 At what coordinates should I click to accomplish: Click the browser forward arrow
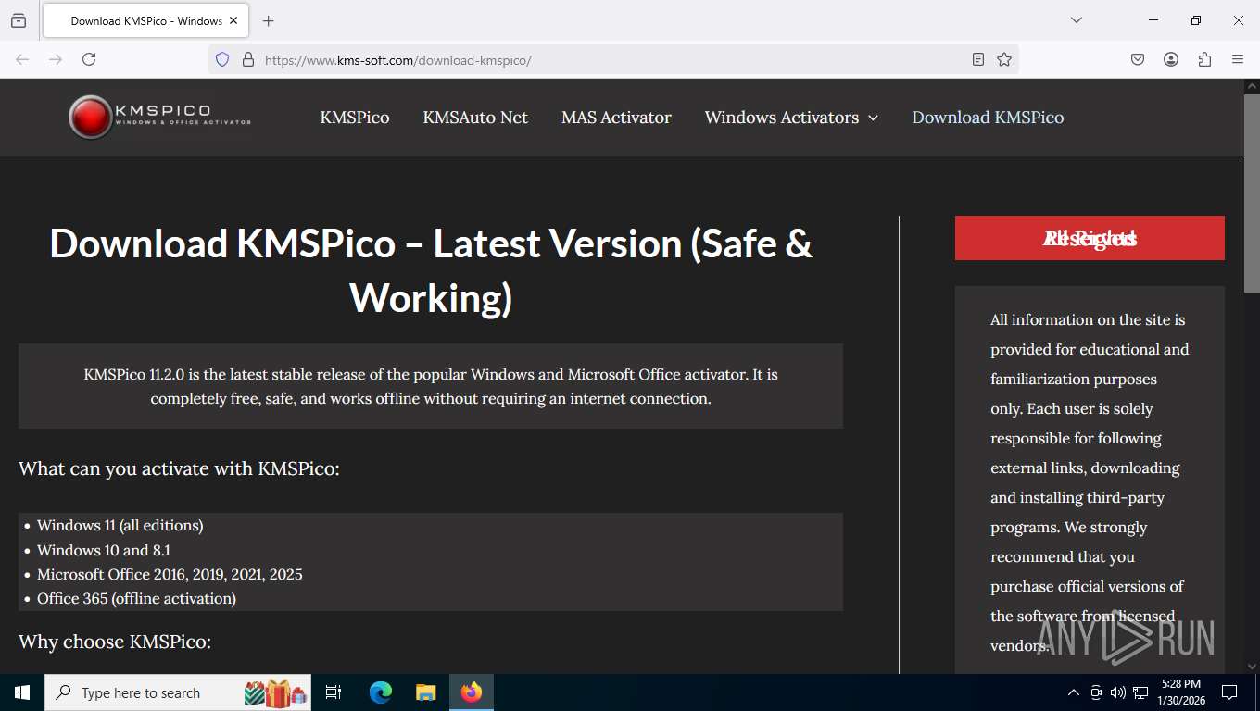(x=56, y=59)
